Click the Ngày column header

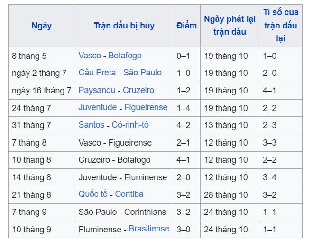coord(42,26)
